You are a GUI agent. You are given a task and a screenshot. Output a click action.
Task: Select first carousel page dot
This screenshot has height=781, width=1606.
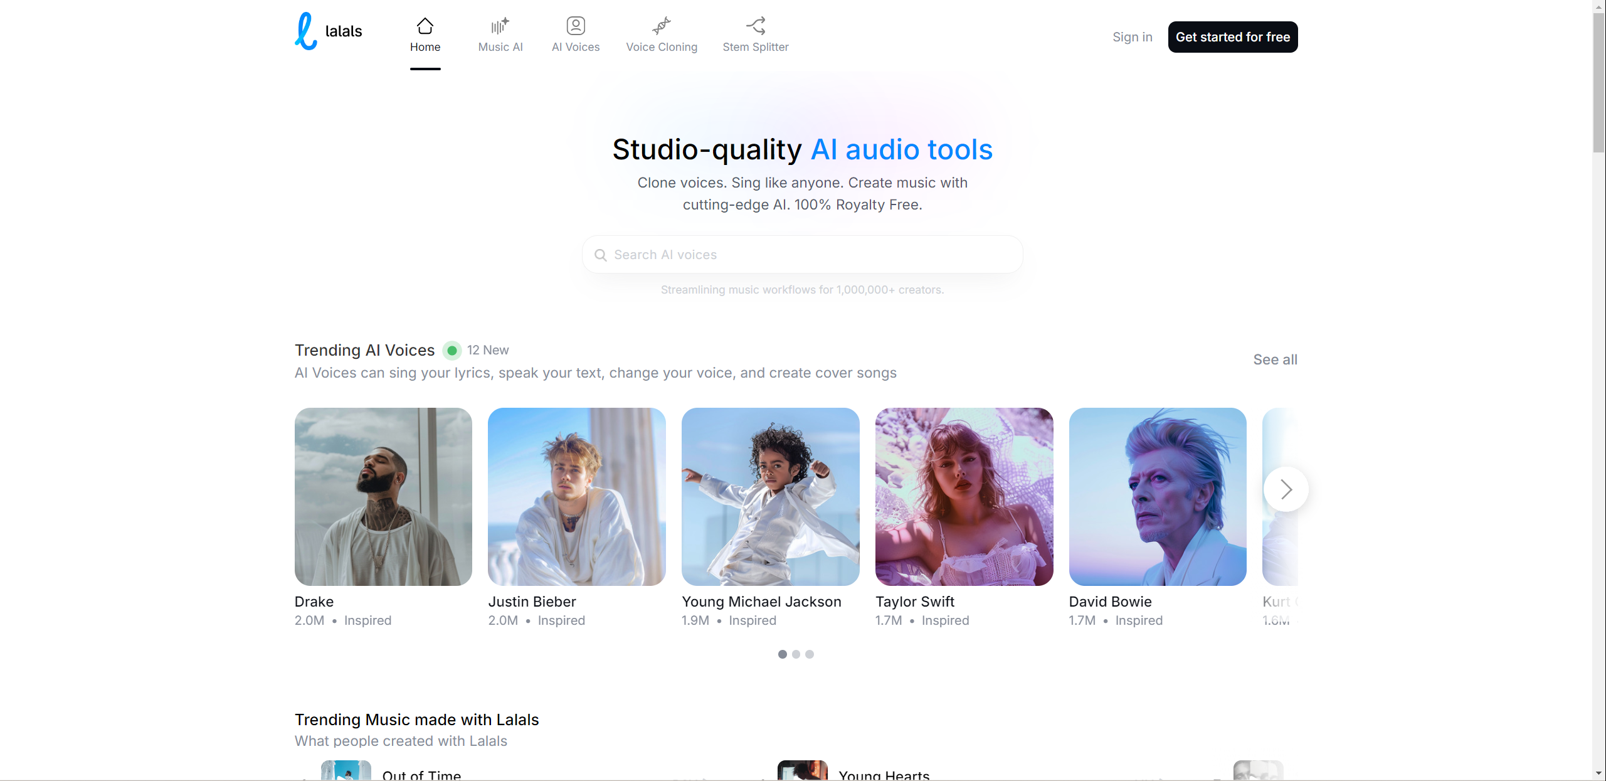click(x=782, y=654)
